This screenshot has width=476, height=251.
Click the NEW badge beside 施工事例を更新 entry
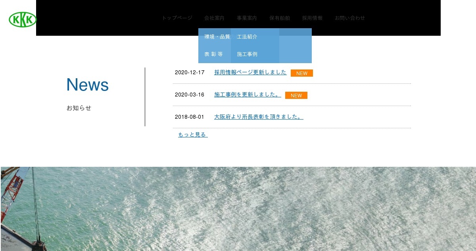point(296,95)
